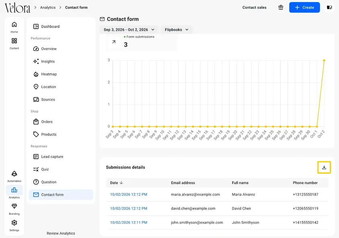Click the Phone number column header
Screen dimensions: 339x238
305,183
